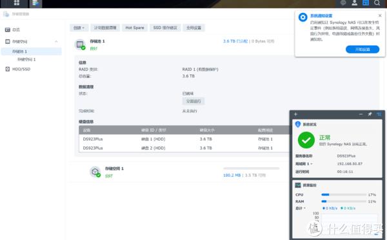Viewport: 387px width, 240px height.
Task: Add a widget with the plus icon
Action: tap(295, 114)
